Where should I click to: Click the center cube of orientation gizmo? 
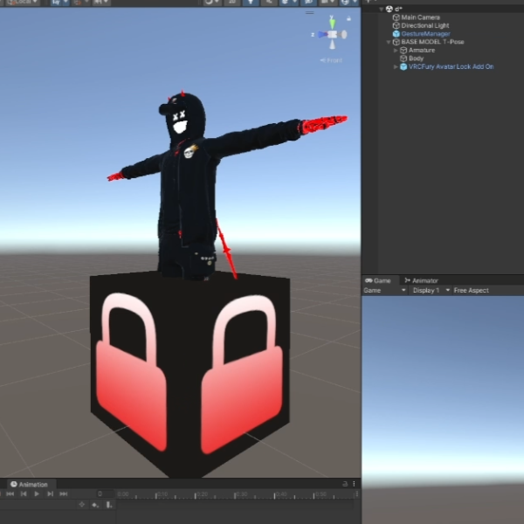(x=332, y=34)
